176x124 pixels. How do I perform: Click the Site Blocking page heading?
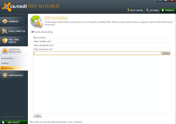[56, 18]
